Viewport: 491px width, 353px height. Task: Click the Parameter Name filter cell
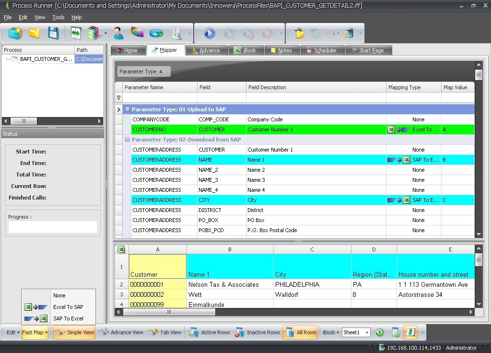click(x=160, y=97)
